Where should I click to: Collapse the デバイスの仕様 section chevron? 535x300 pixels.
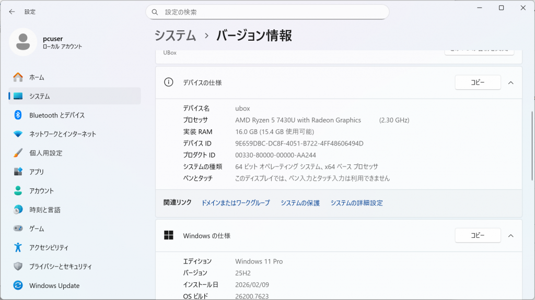[511, 82]
